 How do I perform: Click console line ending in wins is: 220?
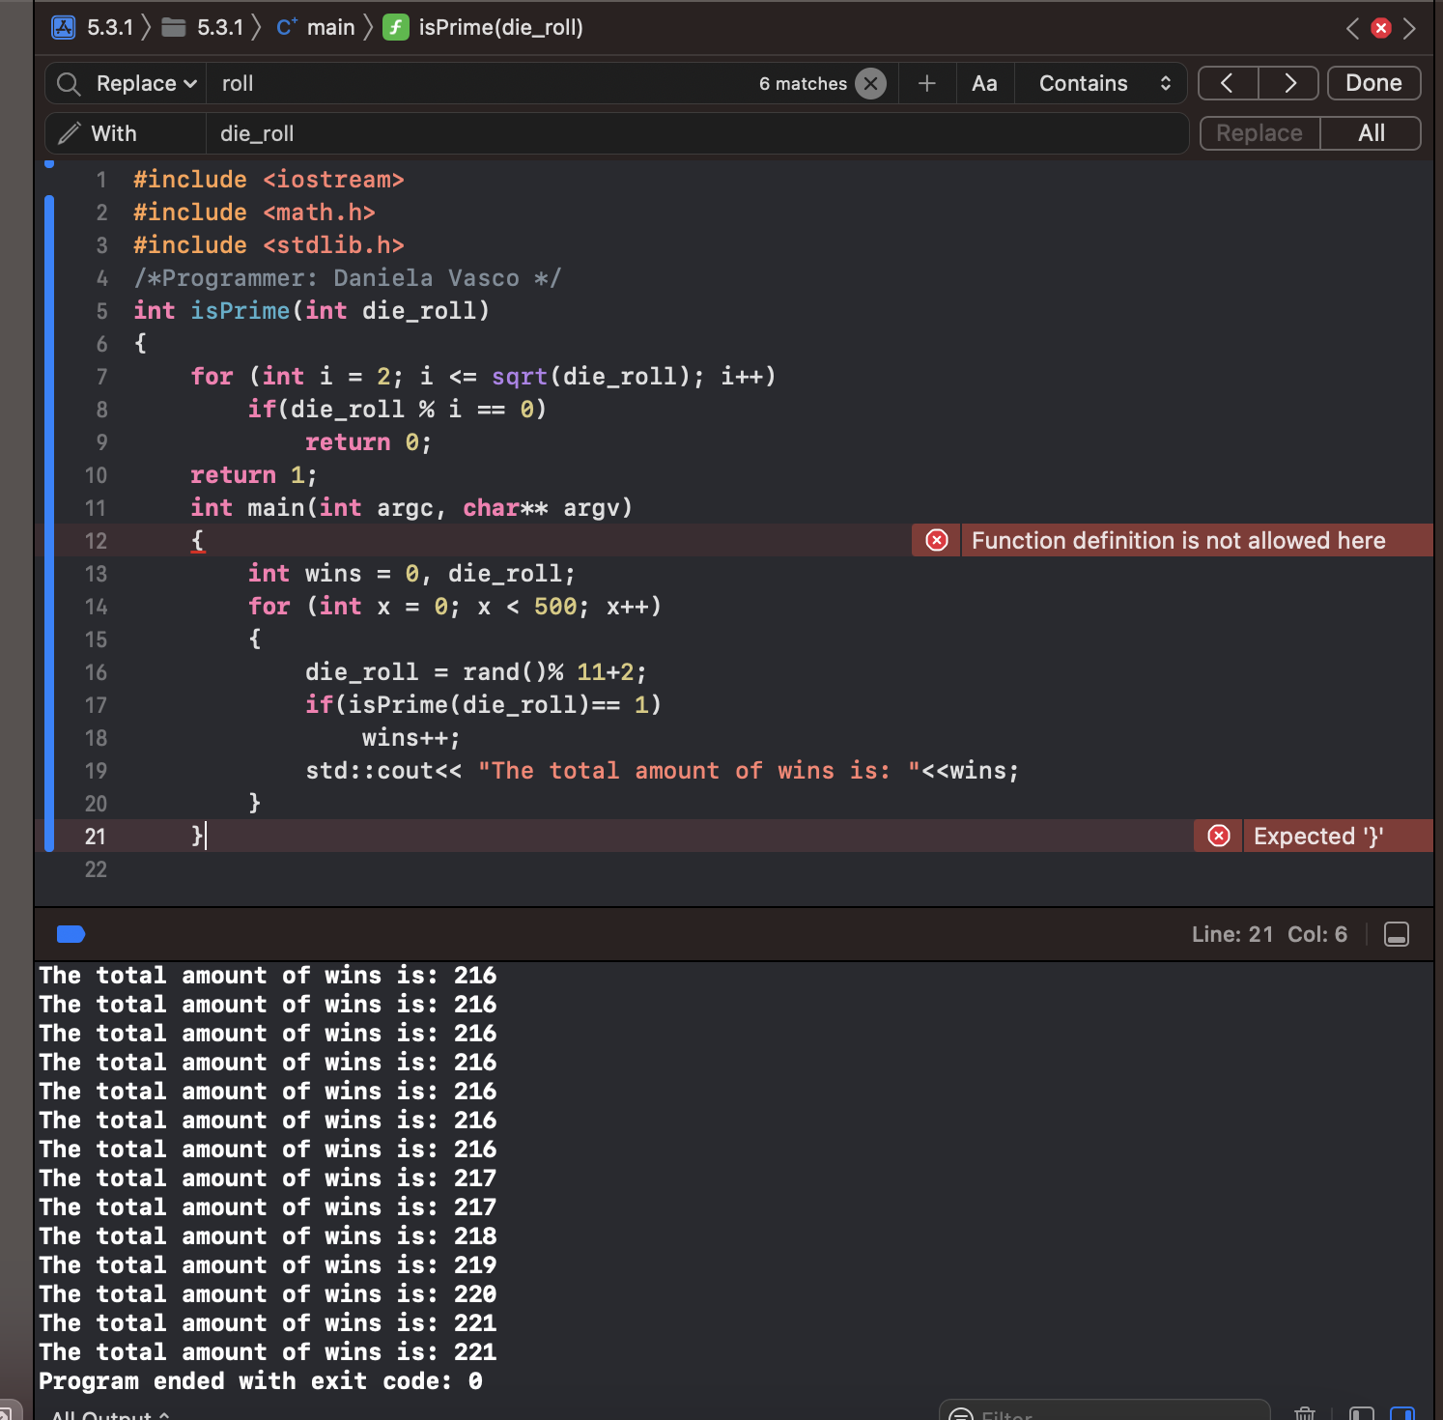tap(268, 1294)
